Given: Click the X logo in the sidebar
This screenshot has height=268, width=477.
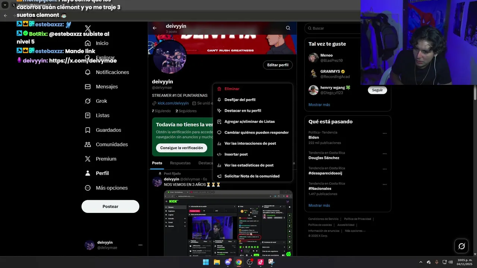Looking at the screenshot, I should tap(88, 29).
